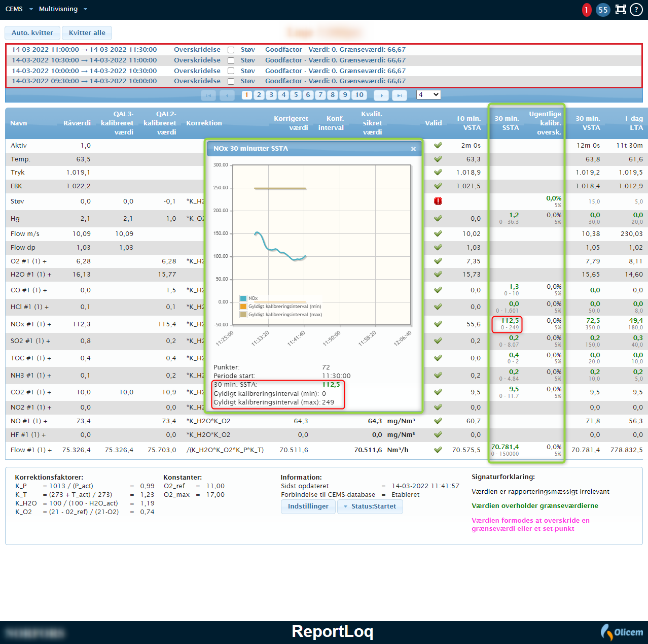The image size is (648, 644).
Task: Click the valid checkmark in Tryk row
Action: pos(438,172)
